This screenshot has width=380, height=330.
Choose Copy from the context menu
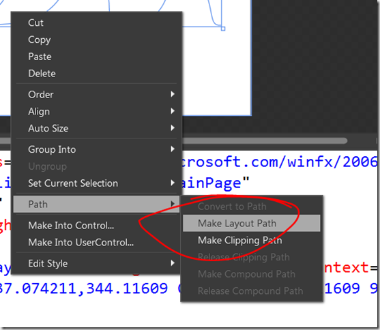(x=96, y=40)
